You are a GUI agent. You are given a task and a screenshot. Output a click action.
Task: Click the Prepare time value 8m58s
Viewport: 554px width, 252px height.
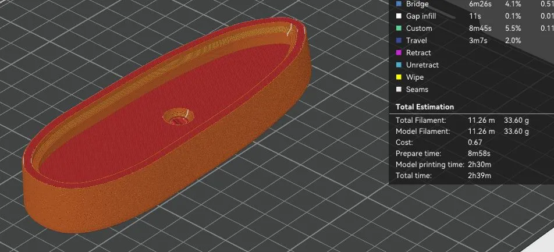[479, 154]
